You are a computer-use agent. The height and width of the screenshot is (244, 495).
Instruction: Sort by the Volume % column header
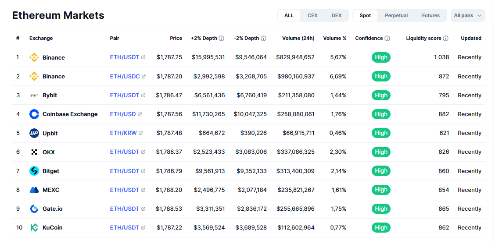click(x=335, y=38)
